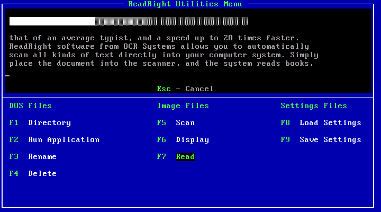381x212 pixels.
Task: Click the F2 key label
Action: point(14,140)
